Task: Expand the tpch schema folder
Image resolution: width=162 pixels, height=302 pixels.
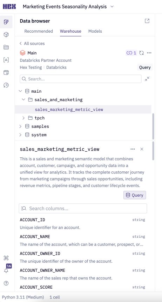Action: point(23,118)
